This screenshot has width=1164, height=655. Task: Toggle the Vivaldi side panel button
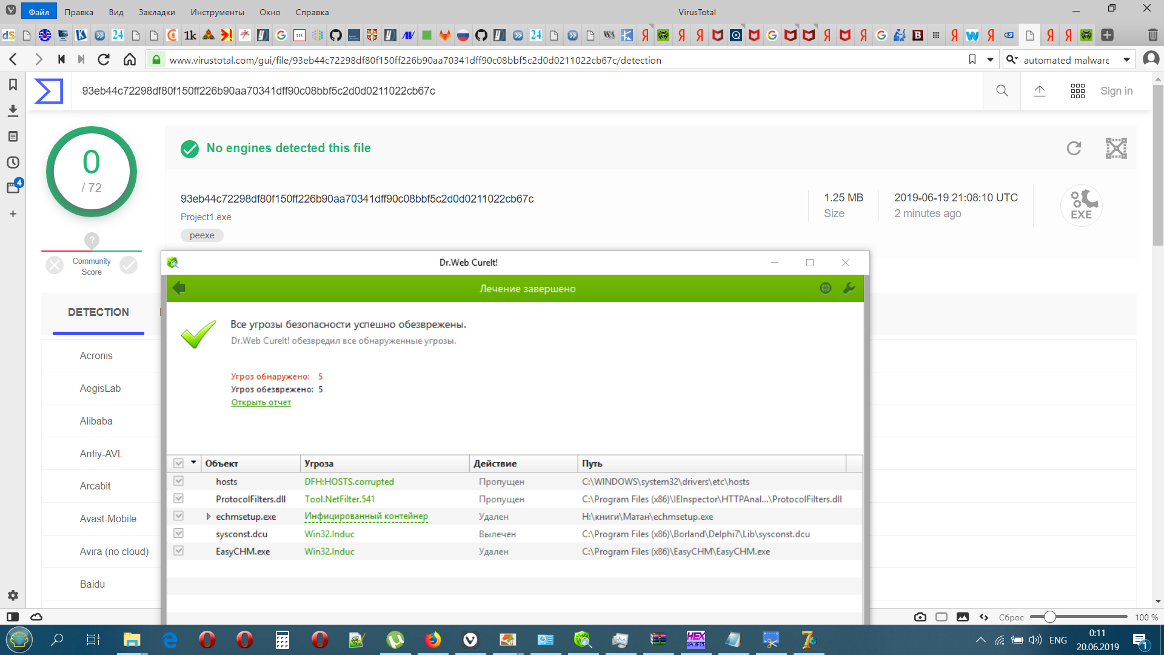coord(13,617)
